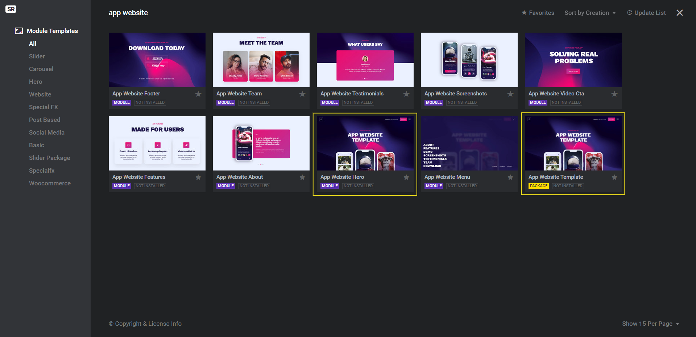Favorite the App Website Menu star

point(510,177)
